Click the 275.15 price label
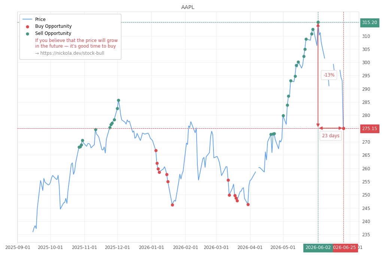Image resolution: width=382 pixels, height=255 pixels. tap(369, 129)
